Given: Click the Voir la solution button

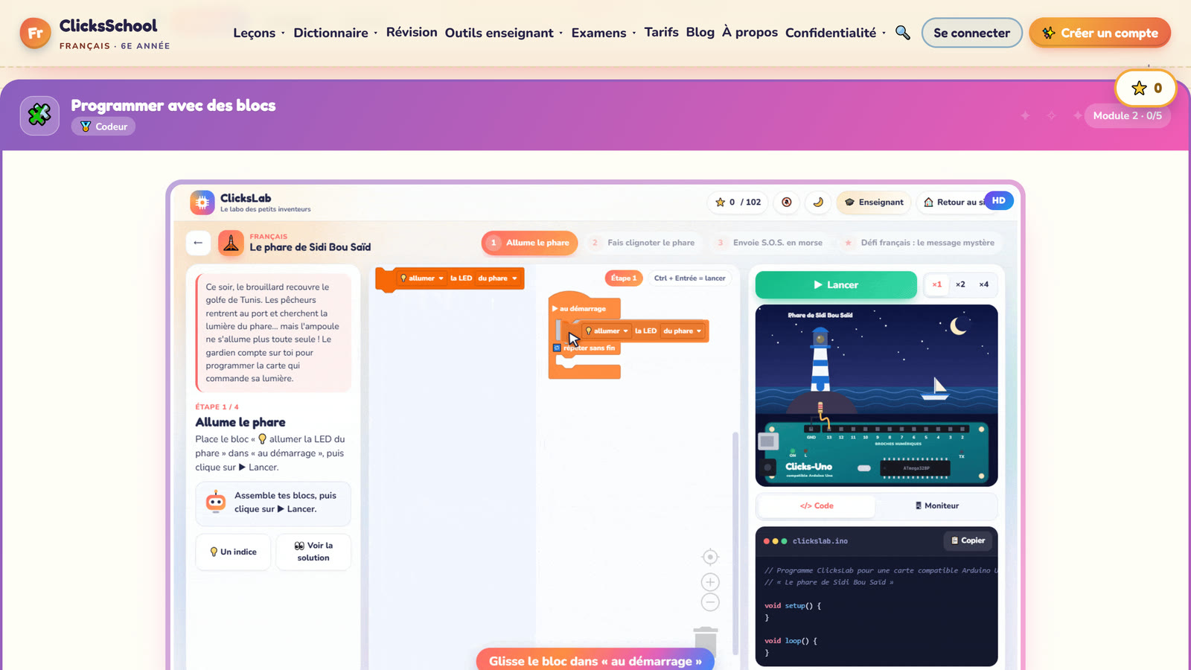Looking at the screenshot, I should 313,552.
